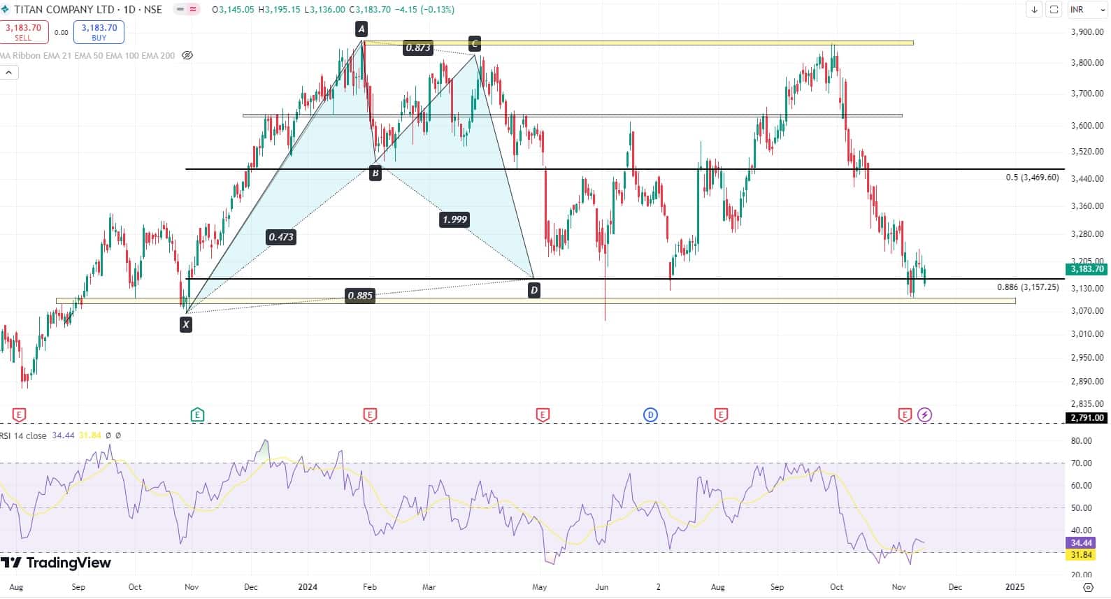Image resolution: width=1111 pixels, height=599 pixels.
Task: Select pattern point C label
Action: [x=475, y=44]
